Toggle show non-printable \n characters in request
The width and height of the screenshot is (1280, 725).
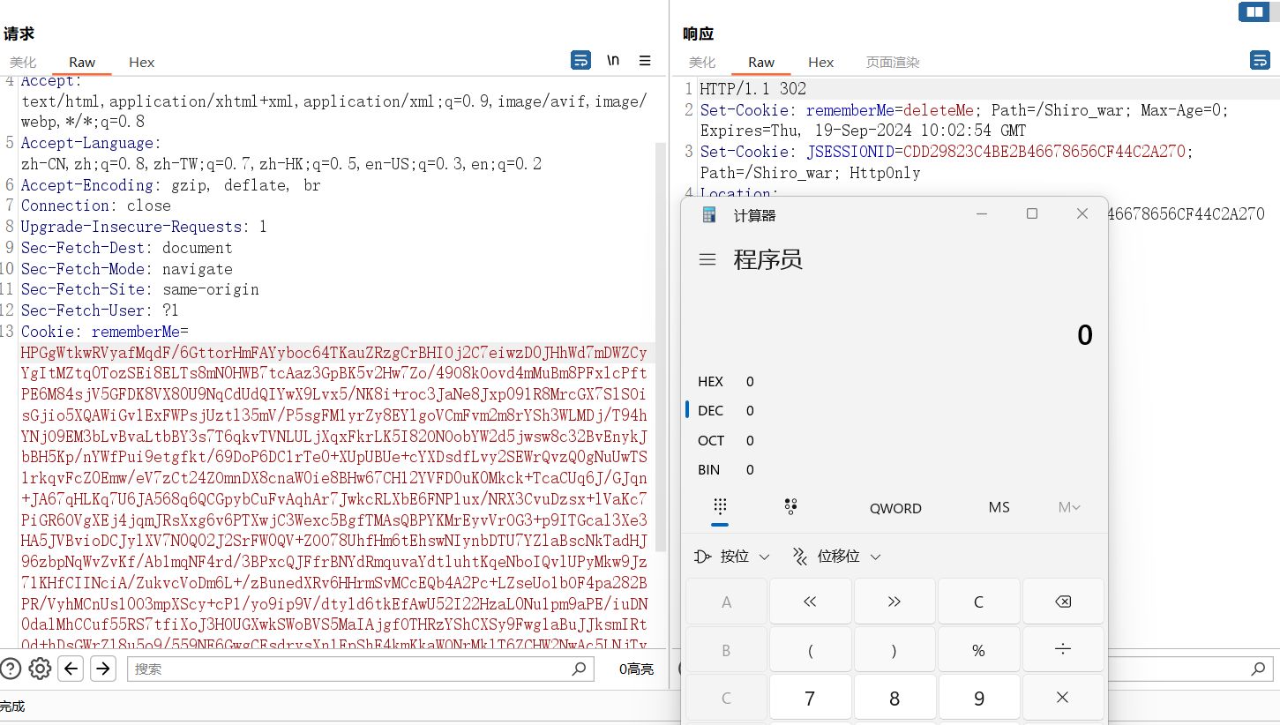pyautogui.click(x=613, y=60)
